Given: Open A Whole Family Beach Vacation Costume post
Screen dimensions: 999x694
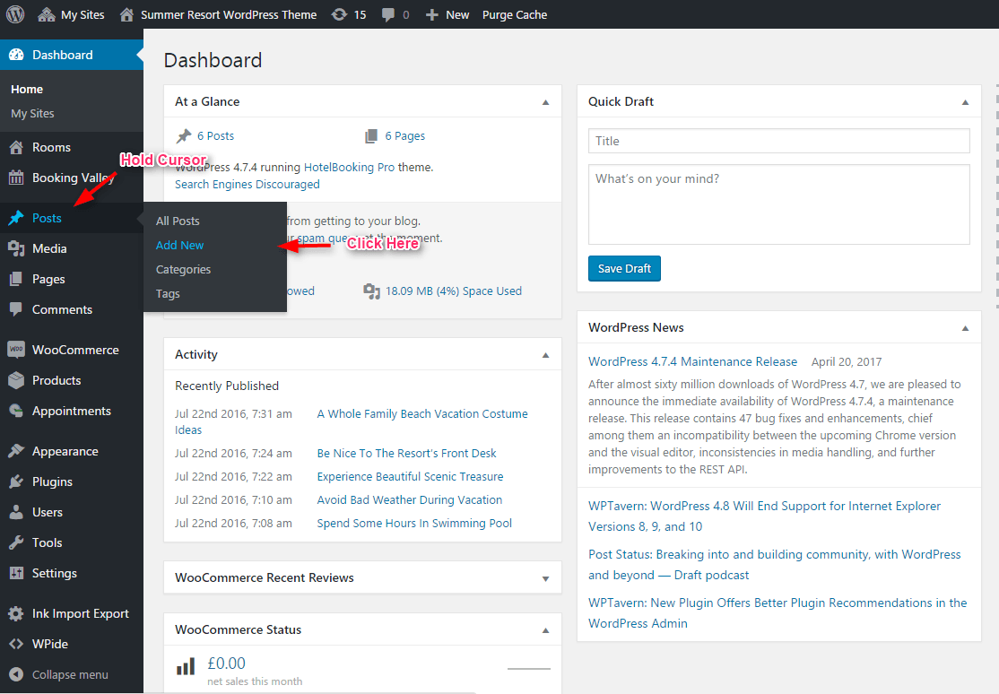Looking at the screenshot, I should [422, 413].
